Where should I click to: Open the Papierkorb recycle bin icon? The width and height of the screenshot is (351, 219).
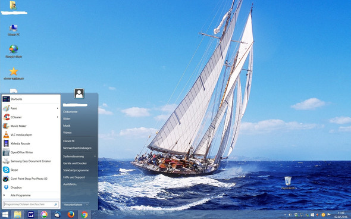(x=288, y=183)
